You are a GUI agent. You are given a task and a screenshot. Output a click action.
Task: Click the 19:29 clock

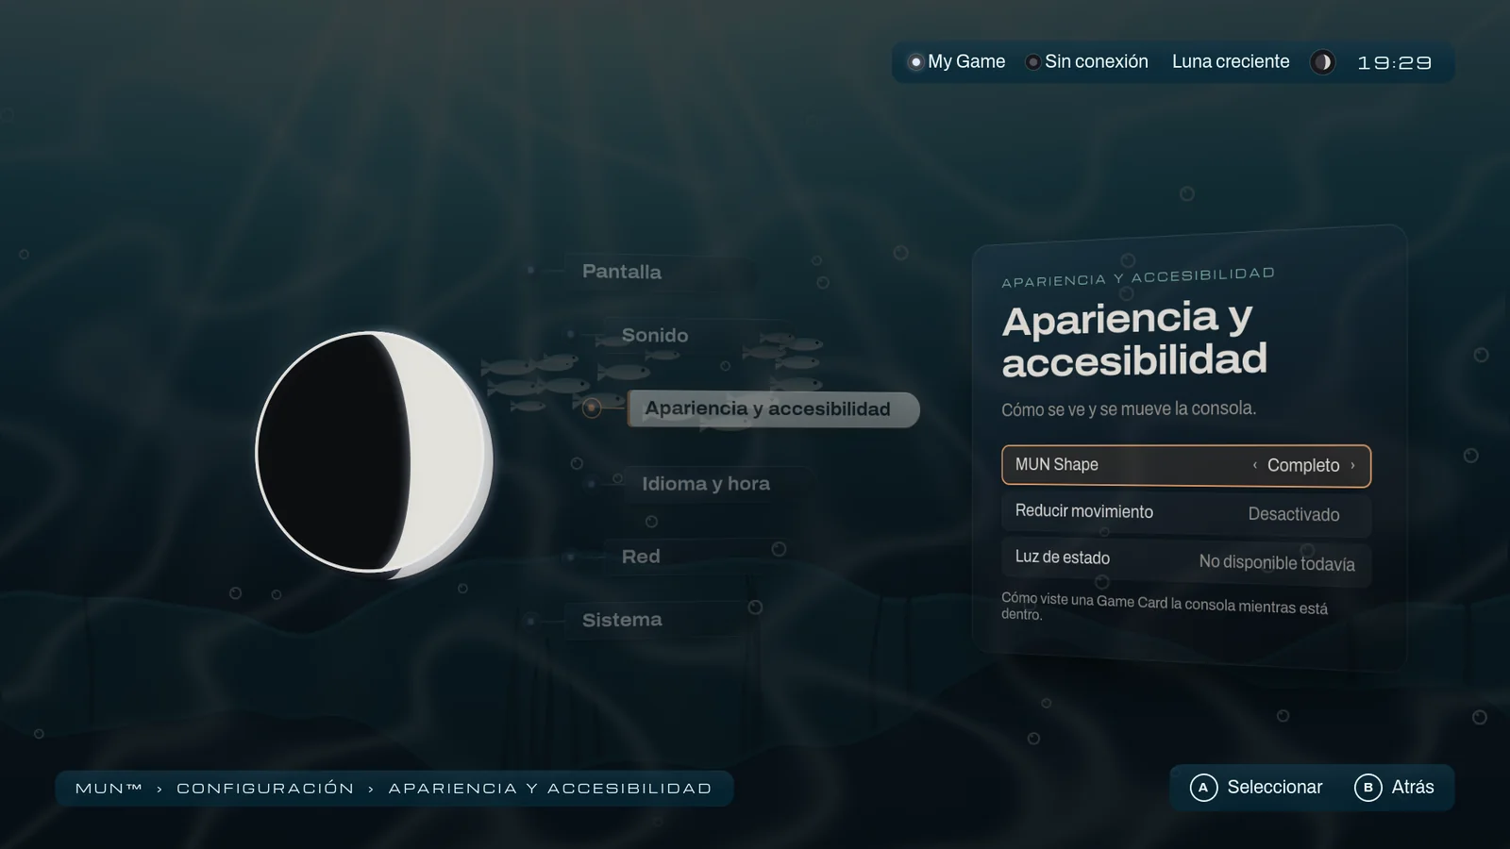click(1395, 63)
